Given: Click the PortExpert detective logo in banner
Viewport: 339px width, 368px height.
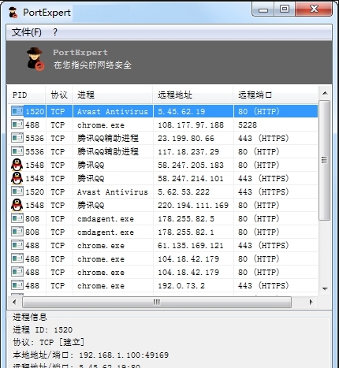Looking at the screenshot, I should pyautogui.click(x=35, y=59).
